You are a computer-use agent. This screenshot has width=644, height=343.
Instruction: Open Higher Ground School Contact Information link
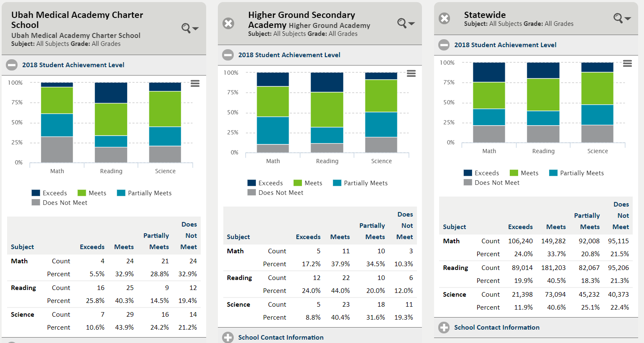tap(281, 337)
